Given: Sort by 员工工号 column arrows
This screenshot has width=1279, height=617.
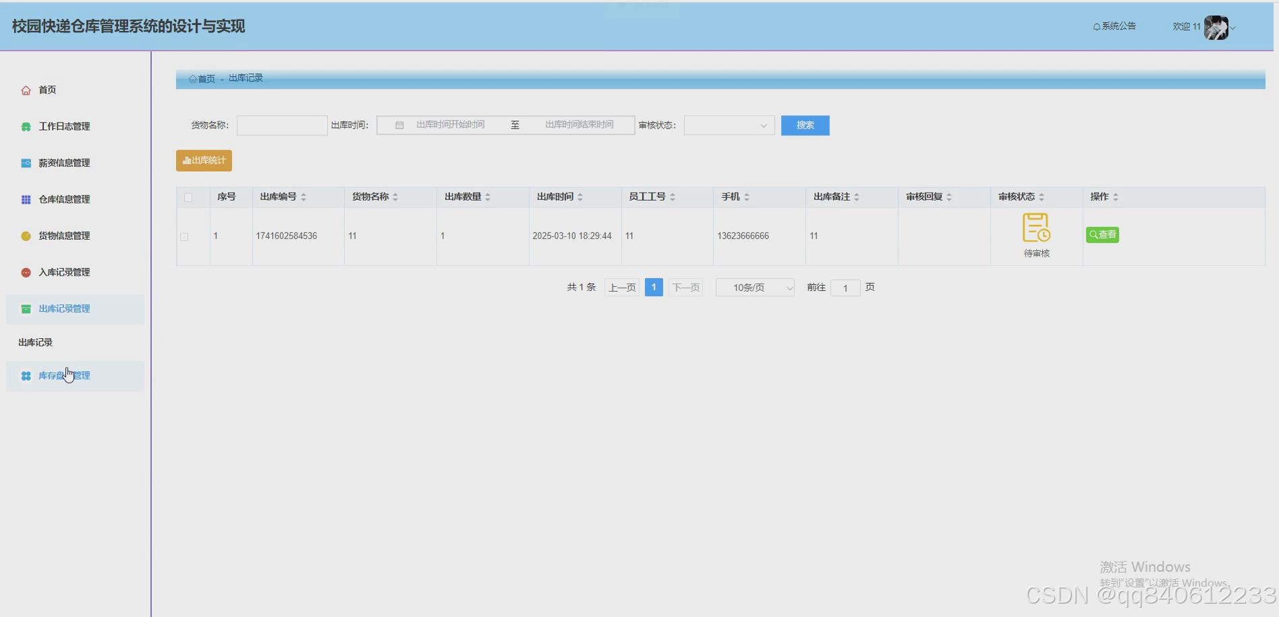Looking at the screenshot, I should tap(673, 197).
